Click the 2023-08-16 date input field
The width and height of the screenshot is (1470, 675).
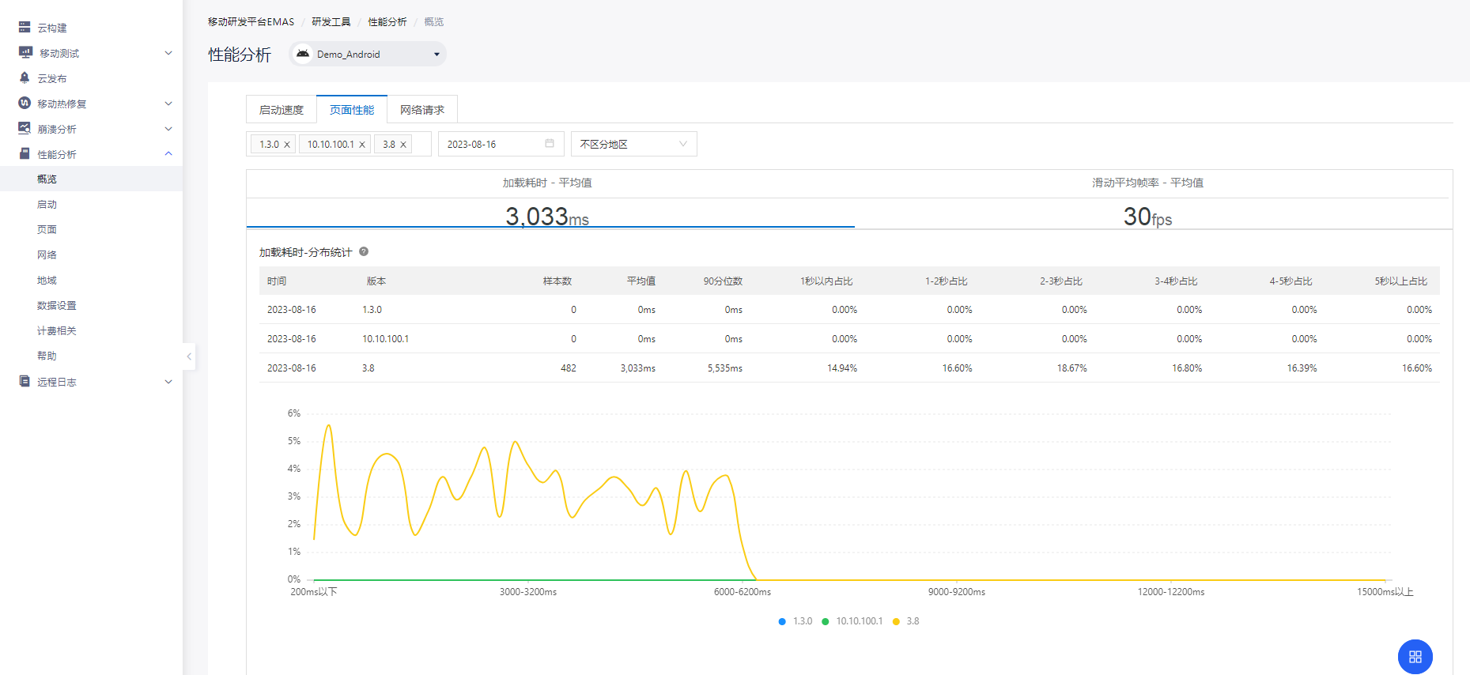[501, 144]
